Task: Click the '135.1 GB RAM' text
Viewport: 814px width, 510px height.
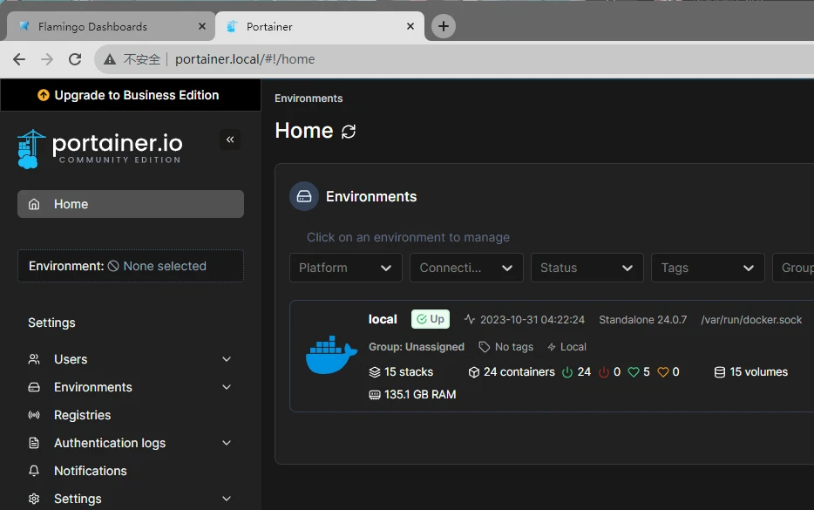Action: click(420, 395)
